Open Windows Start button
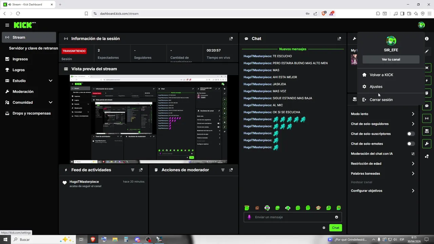This screenshot has width=434, height=244. click(5, 240)
